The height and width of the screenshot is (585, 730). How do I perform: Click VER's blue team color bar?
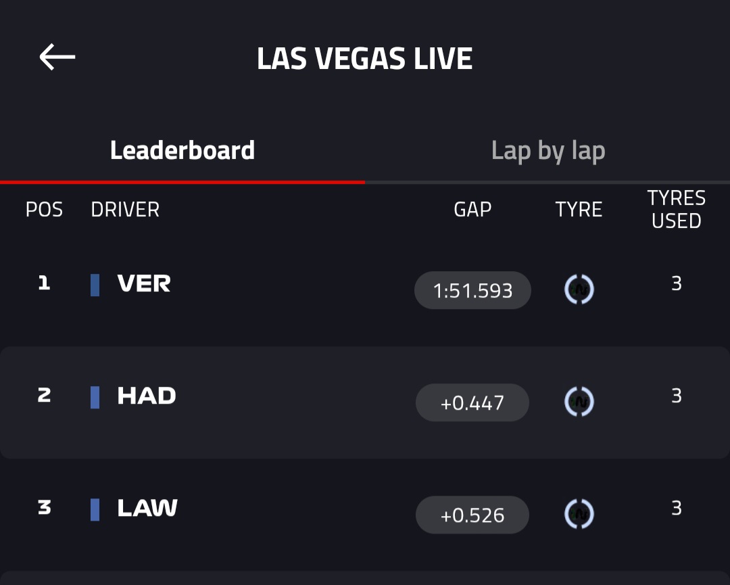(95, 285)
